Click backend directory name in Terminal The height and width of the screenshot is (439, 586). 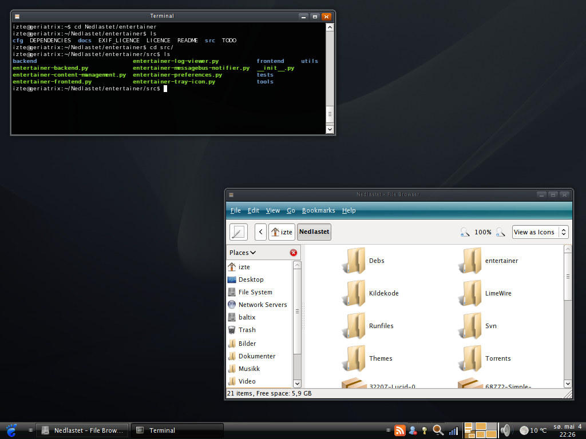[x=25, y=61]
